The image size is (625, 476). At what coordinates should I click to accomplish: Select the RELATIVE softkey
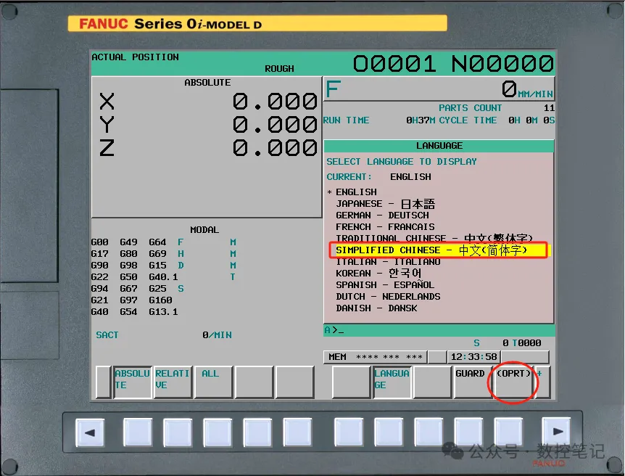pyautogui.click(x=173, y=382)
